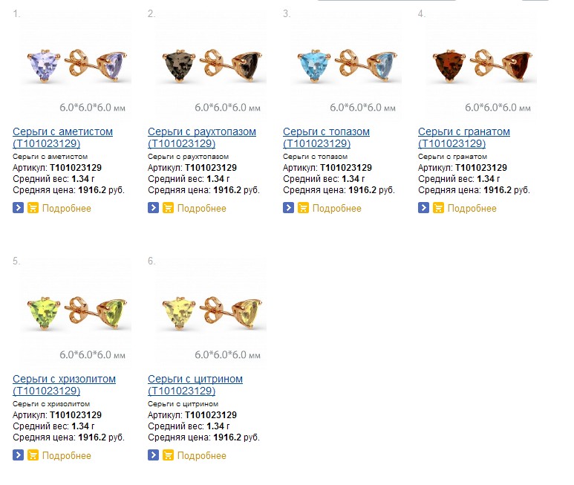Click the blue arrow icon under garnet earrings
574x485 pixels.
(424, 208)
